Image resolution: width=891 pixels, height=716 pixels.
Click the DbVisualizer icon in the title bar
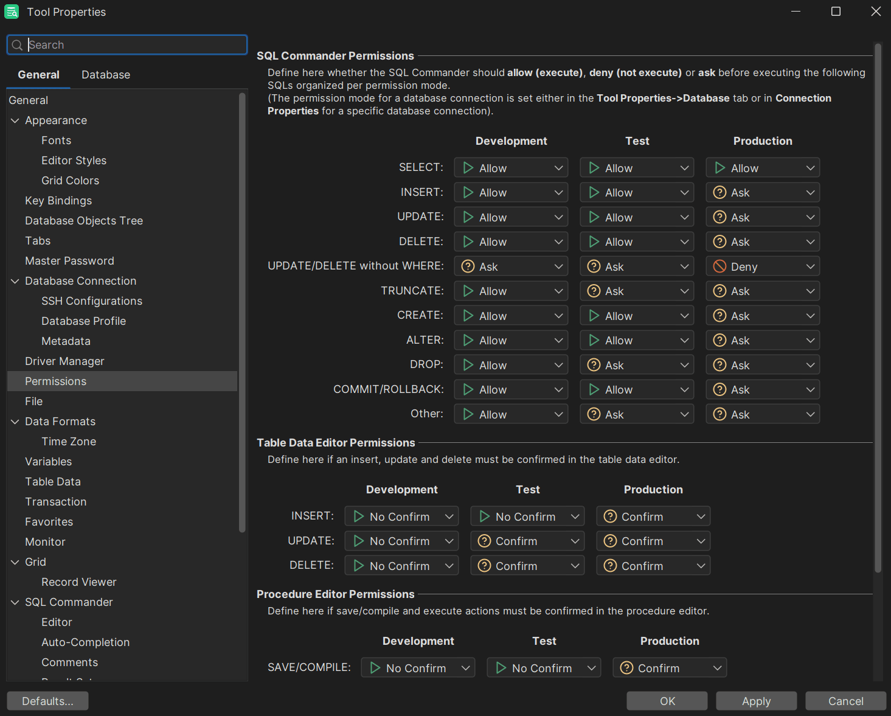(12, 12)
